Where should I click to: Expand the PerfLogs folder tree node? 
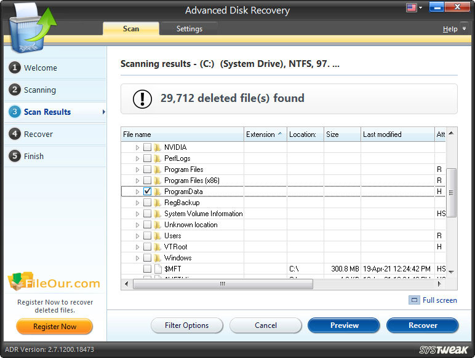click(x=137, y=158)
